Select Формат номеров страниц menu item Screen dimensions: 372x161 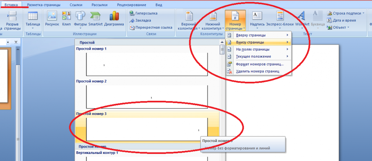click(259, 64)
